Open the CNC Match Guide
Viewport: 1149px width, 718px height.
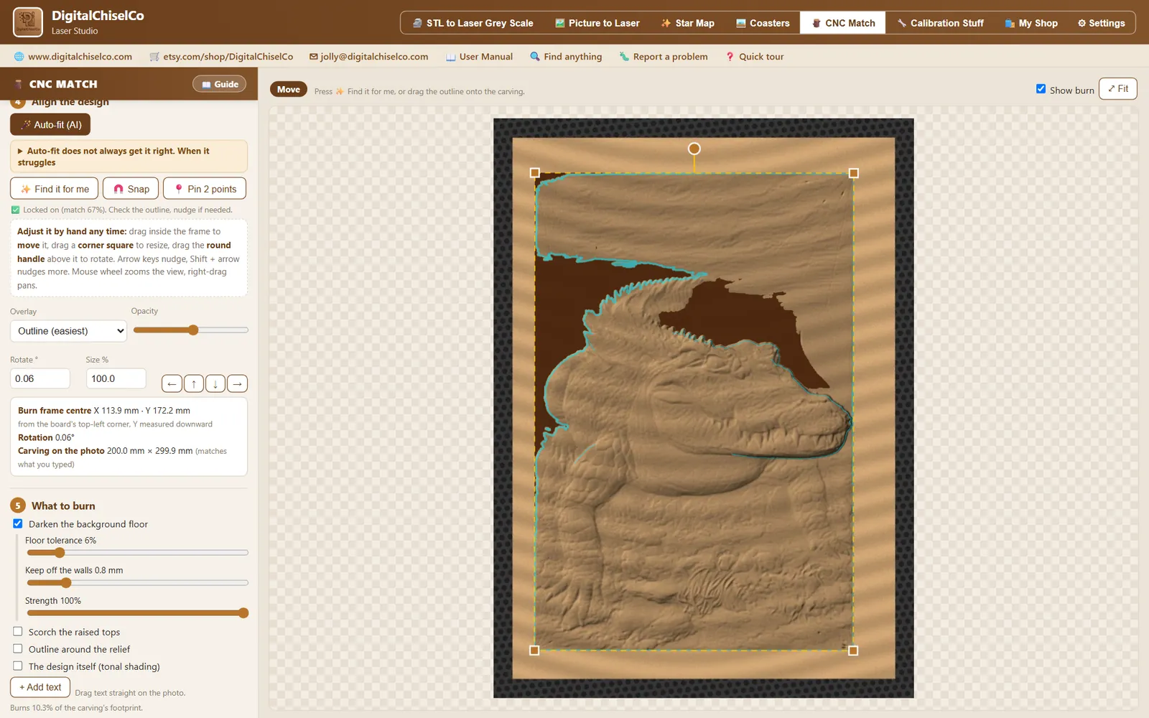(x=220, y=84)
